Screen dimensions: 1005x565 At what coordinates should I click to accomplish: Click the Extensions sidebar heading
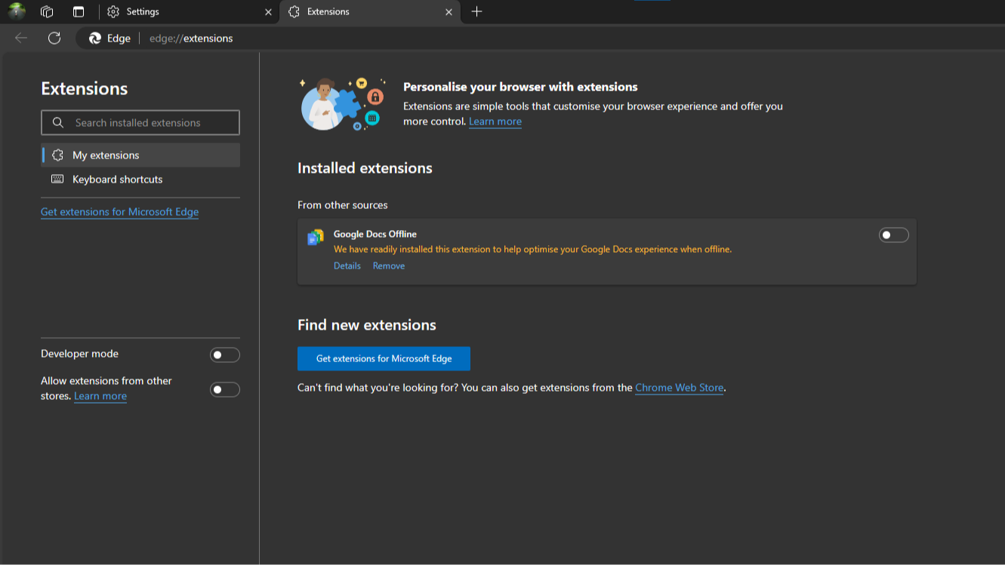pos(85,88)
